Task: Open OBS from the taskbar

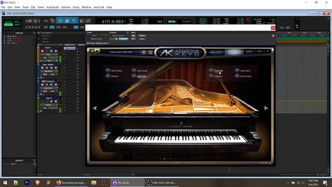Action: pyautogui.click(x=162, y=182)
